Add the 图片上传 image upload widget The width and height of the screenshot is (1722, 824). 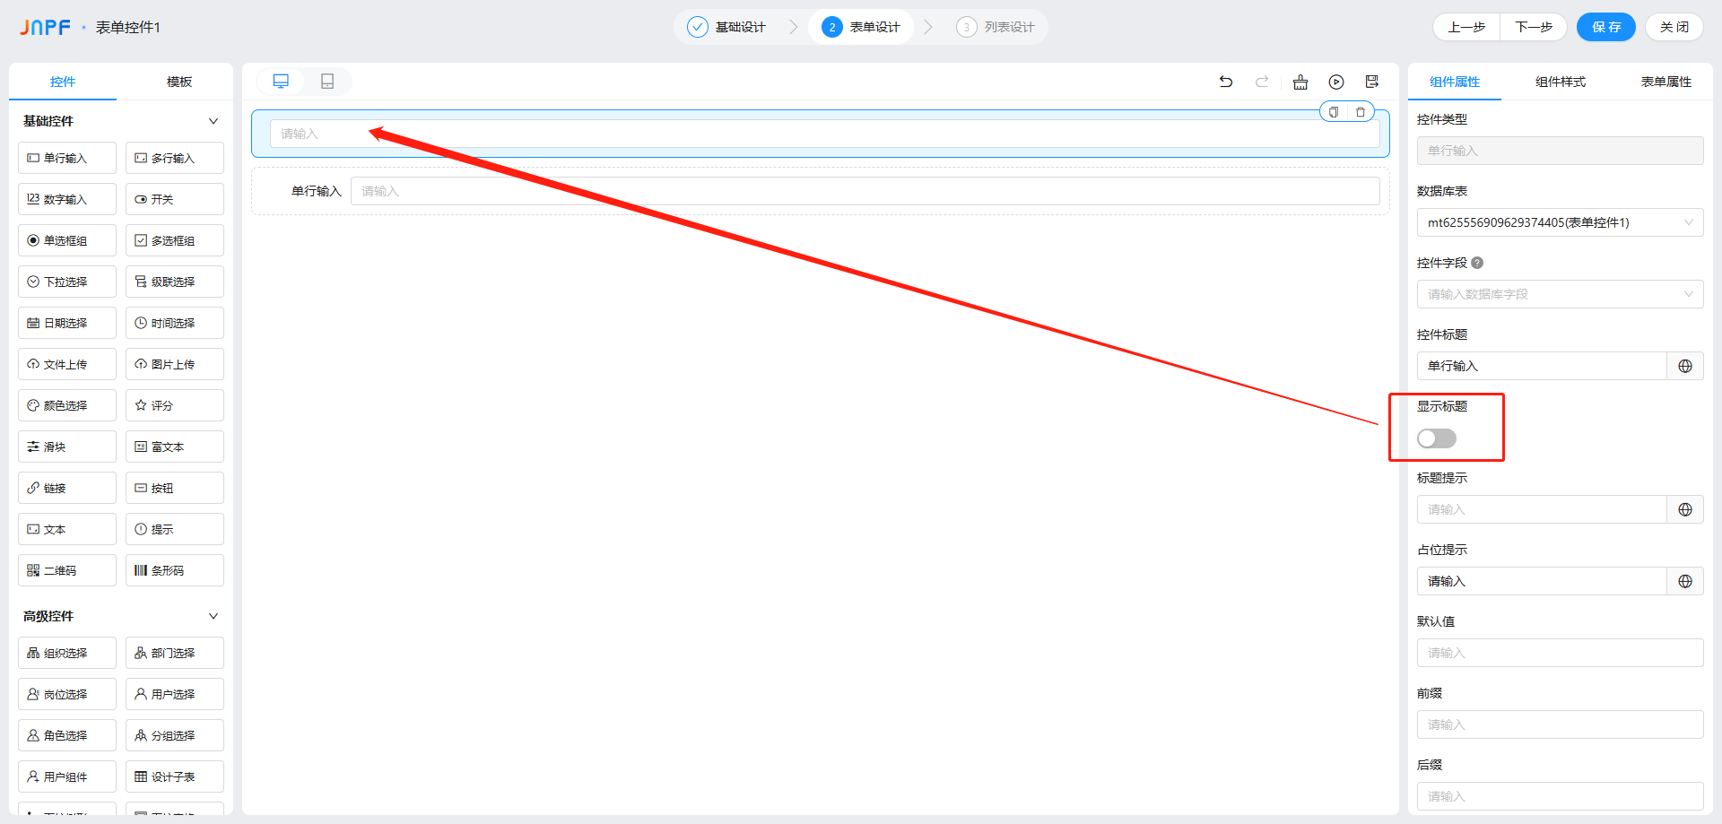[x=175, y=364]
